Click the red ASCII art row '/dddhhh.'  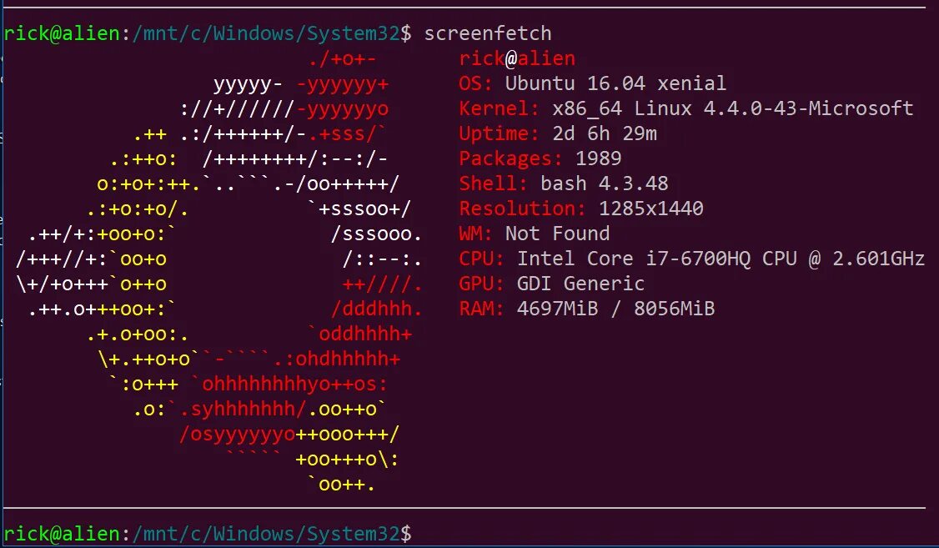[377, 309]
